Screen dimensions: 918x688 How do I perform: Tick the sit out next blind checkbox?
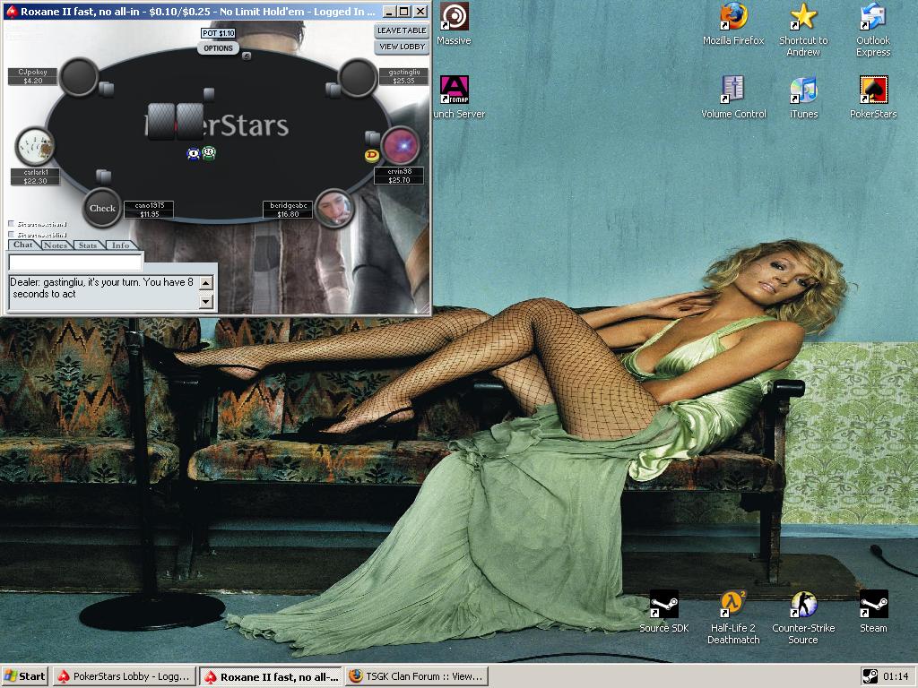(x=11, y=235)
